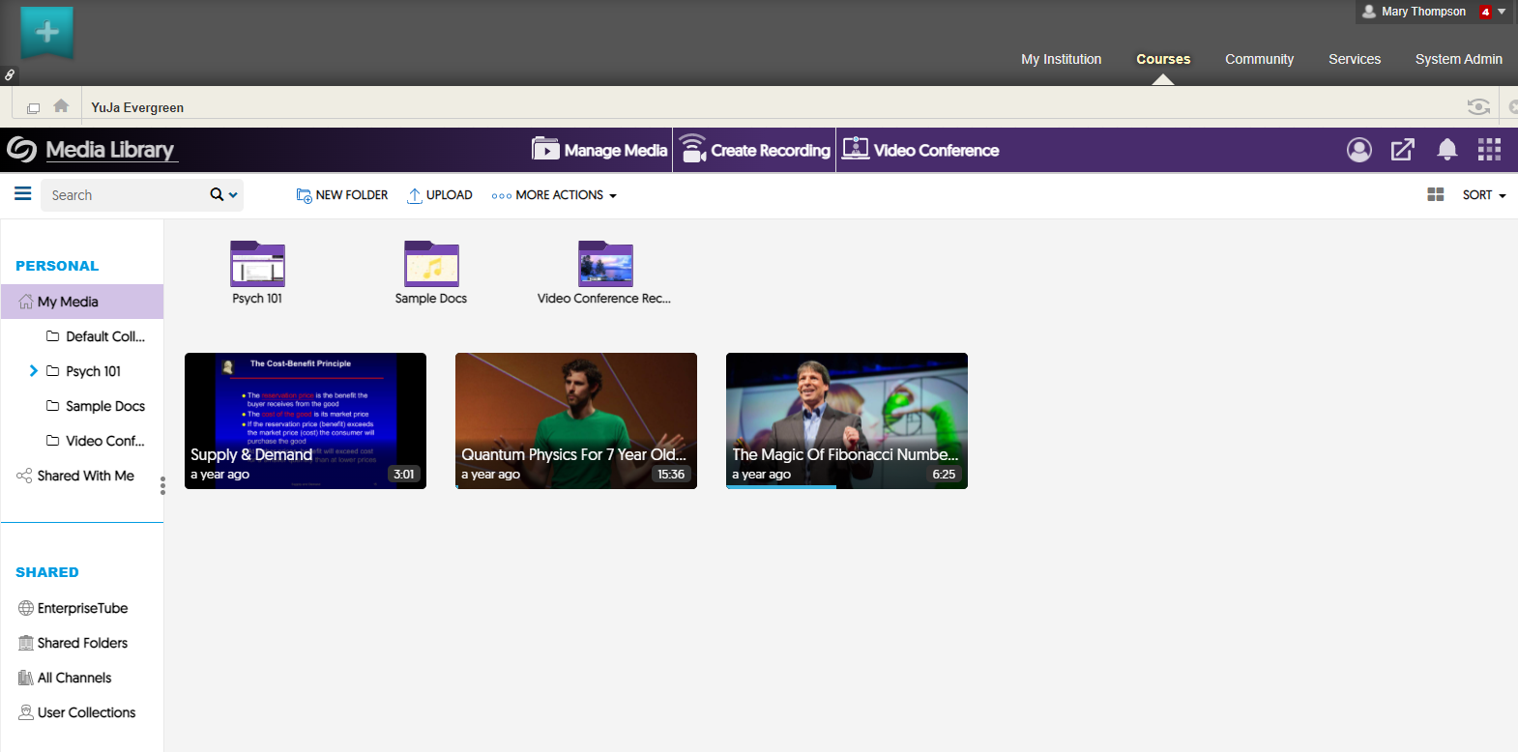Open the Services tab

(x=1355, y=59)
